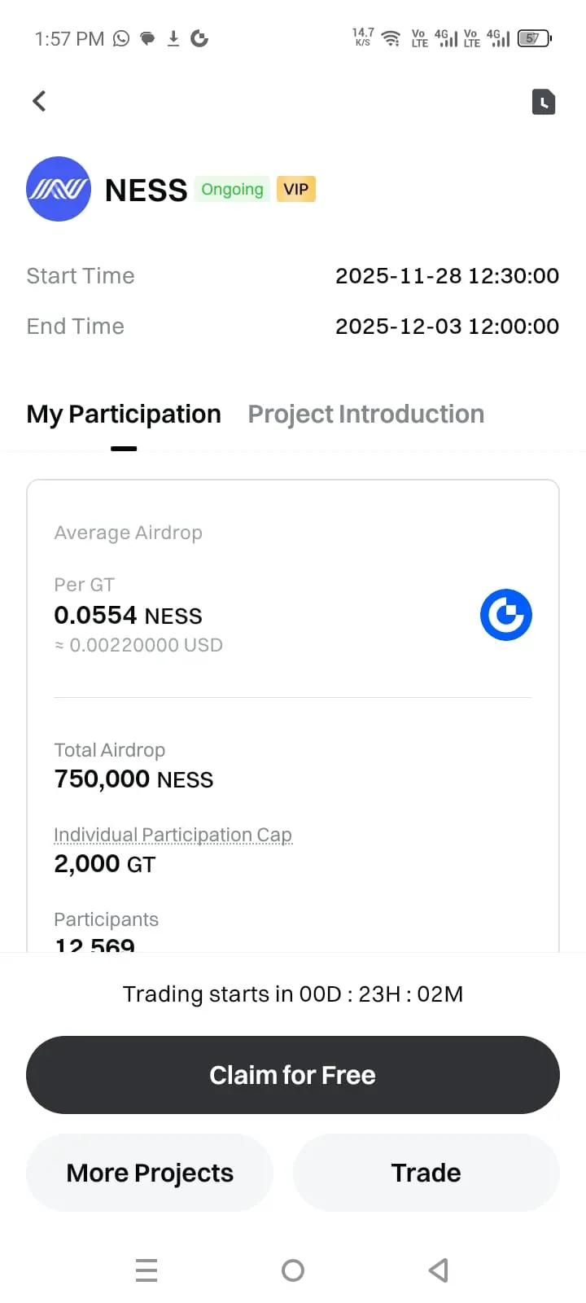The image size is (586, 1303).
Task: Open More Projects
Action: coord(150,1173)
